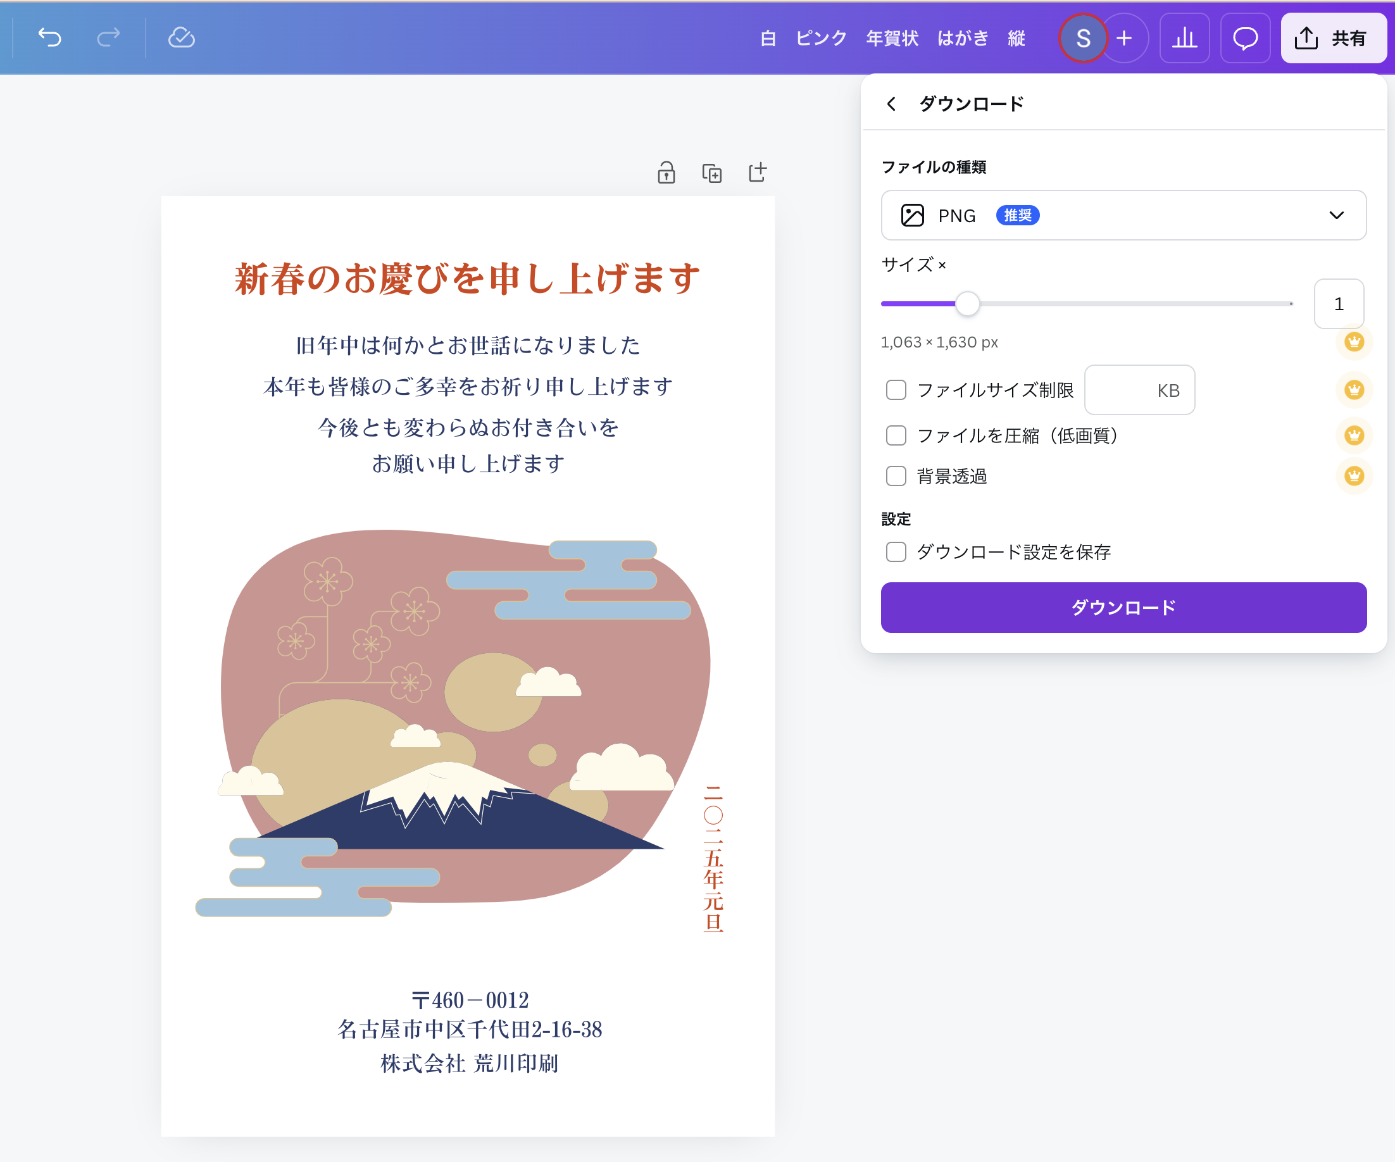Click the cloud save status icon
The width and height of the screenshot is (1395, 1162).
(x=182, y=38)
